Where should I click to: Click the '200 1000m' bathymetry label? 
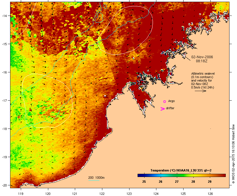tap(96, 178)
